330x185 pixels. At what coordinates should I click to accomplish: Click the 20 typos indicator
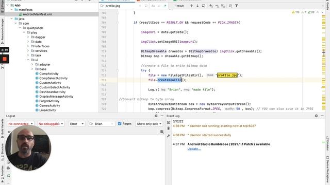[311, 12]
